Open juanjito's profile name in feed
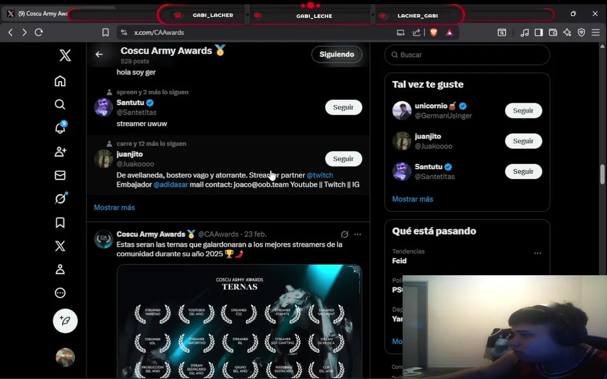Screen dimensions: 607x379 coord(130,154)
